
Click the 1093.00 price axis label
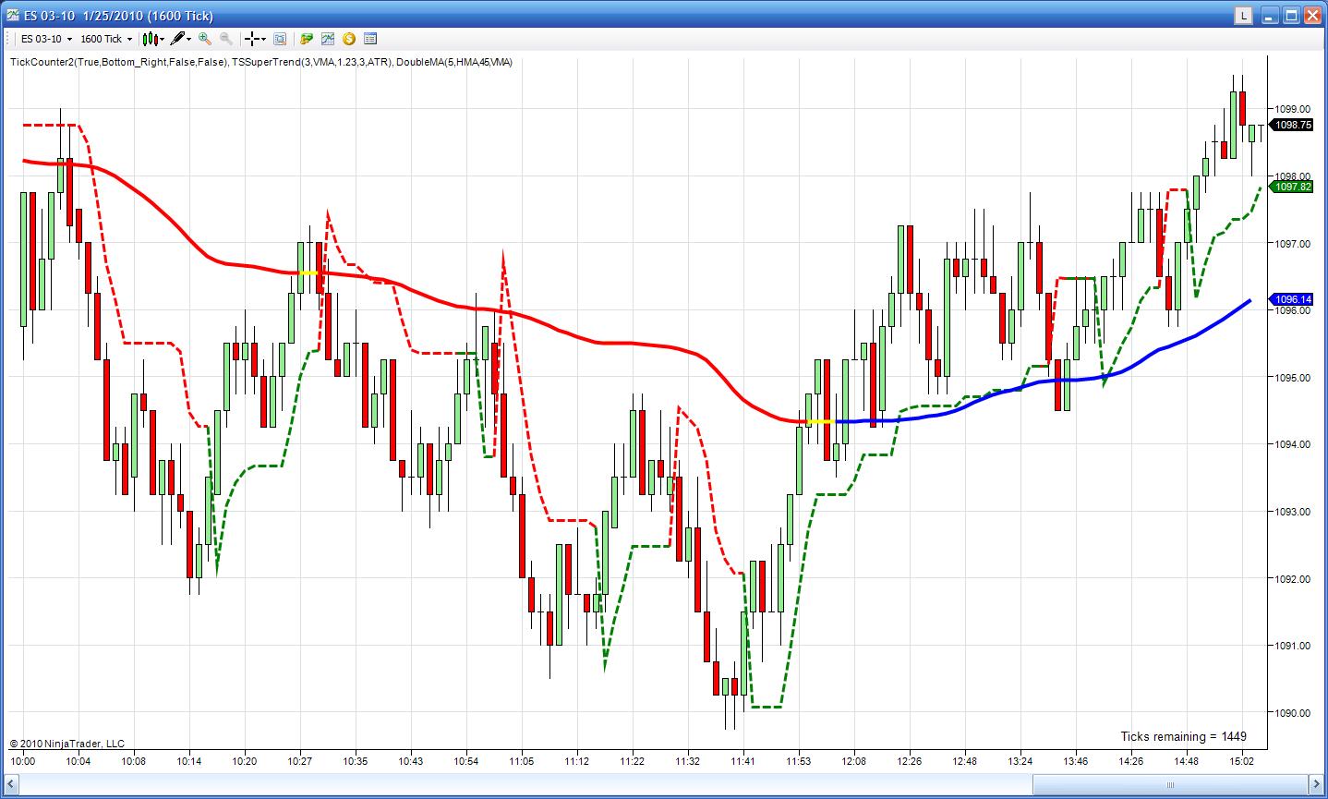(x=1293, y=511)
